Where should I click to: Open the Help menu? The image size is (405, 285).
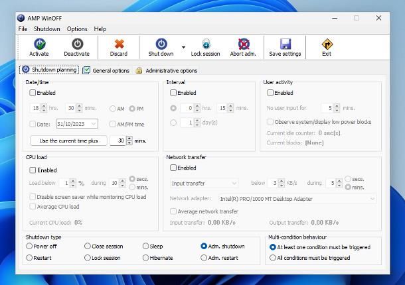tap(100, 29)
